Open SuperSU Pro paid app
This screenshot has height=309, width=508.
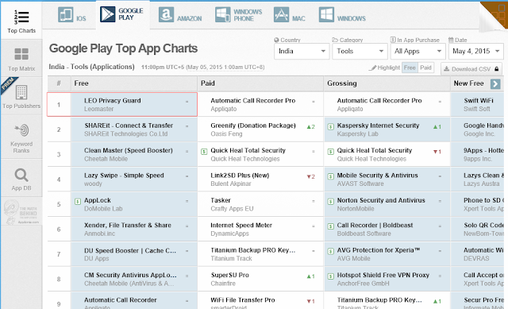pos(230,275)
